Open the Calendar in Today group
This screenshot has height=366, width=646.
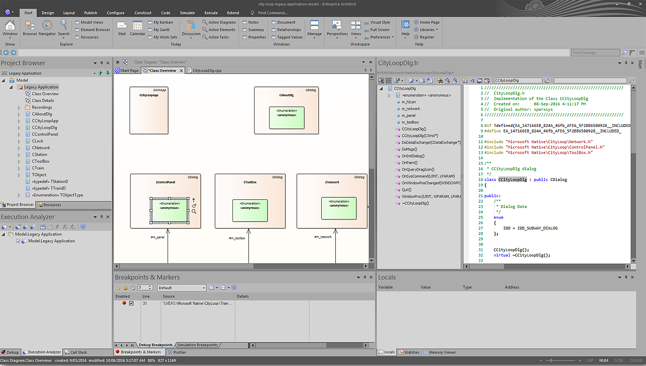coord(137,27)
